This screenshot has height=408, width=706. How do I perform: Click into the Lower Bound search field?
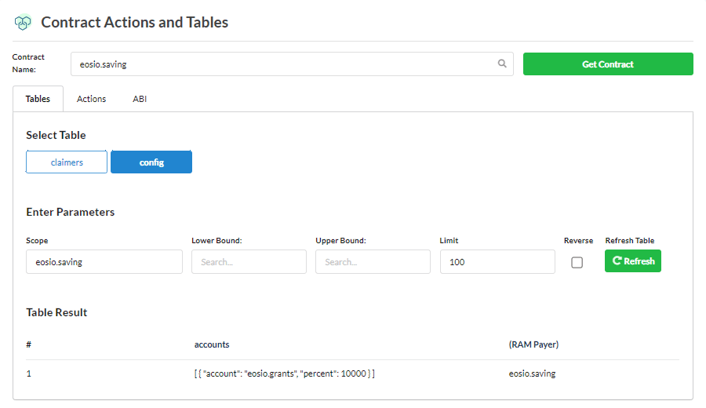pos(249,262)
